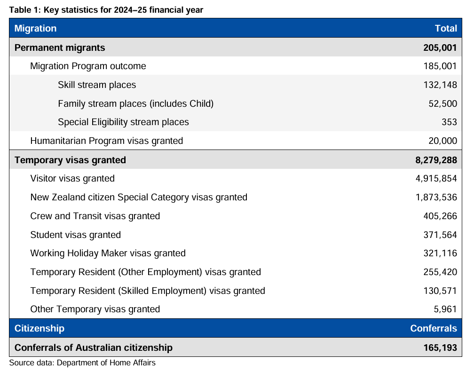Screen dimensions: 474x371
Task: Click the 205,001 permanent migrants total
Action: click(x=440, y=47)
